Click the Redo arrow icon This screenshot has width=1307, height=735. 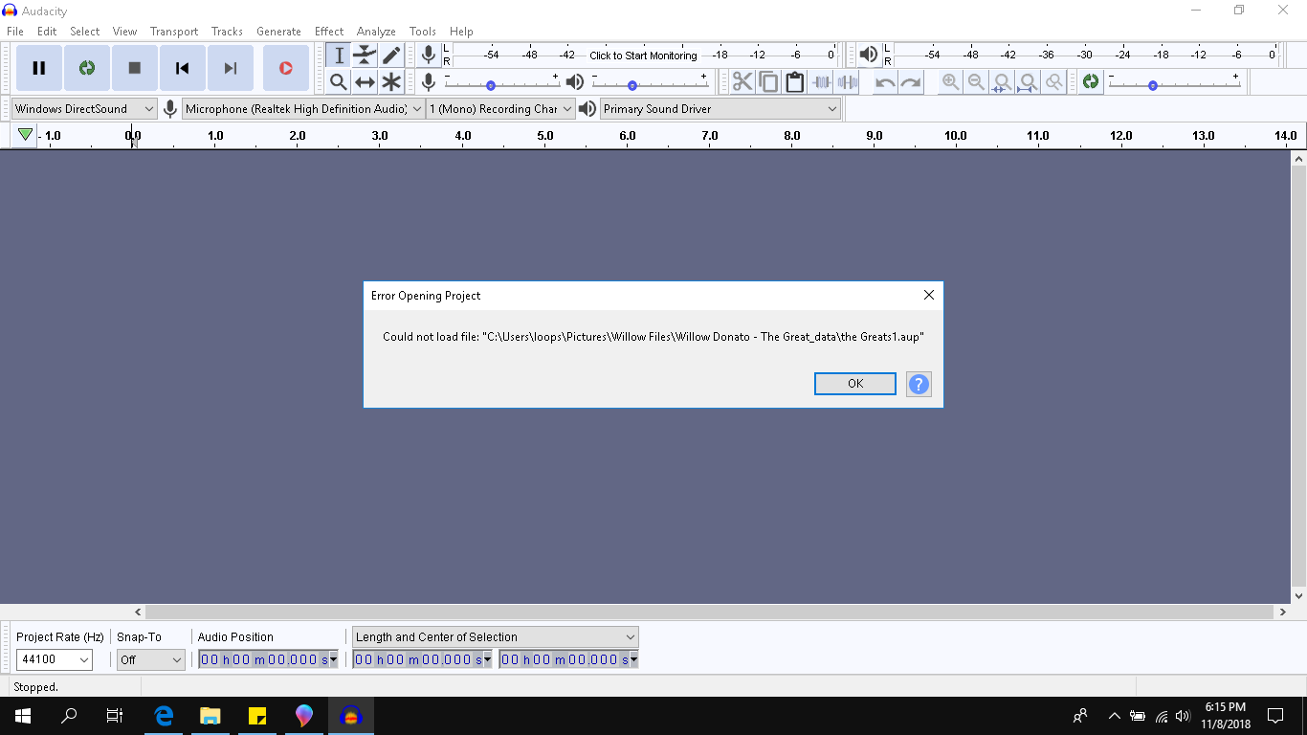point(911,82)
